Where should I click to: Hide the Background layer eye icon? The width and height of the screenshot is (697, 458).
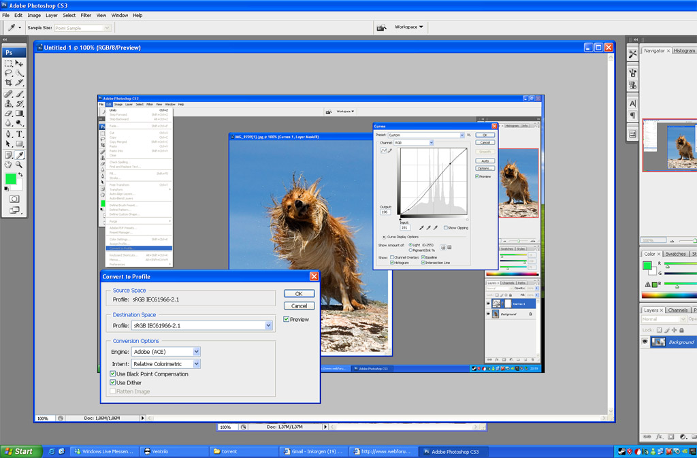tap(645, 342)
